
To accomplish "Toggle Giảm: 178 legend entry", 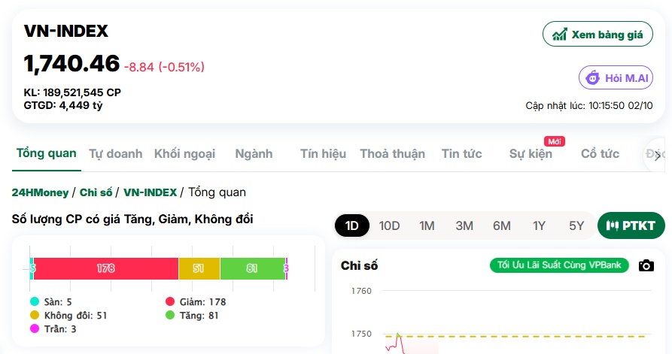I will tap(196, 302).
